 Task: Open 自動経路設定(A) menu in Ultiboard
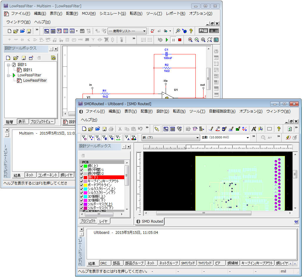(x=222, y=111)
